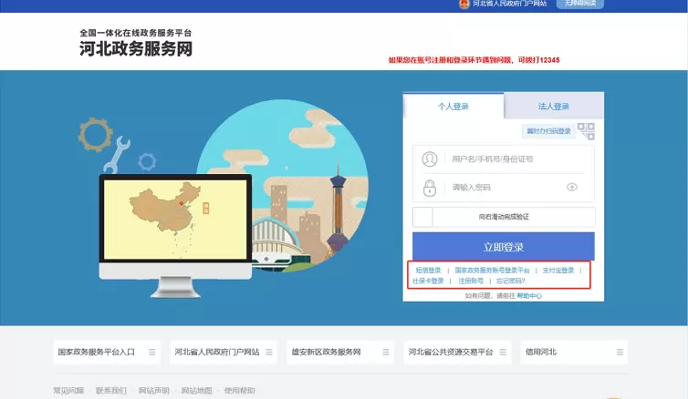This screenshot has height=399, width=688.
Task: Open 联系我们 footer link
Action: coord(111,390)
